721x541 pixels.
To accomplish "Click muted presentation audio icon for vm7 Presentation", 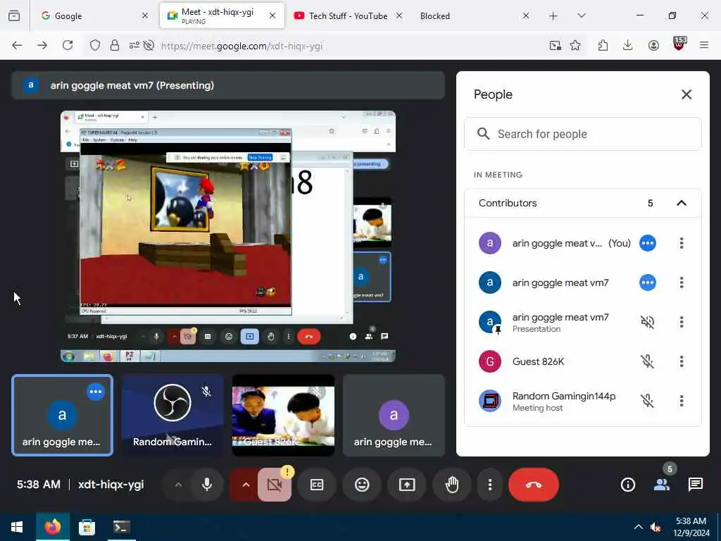I will click(648, 322).
